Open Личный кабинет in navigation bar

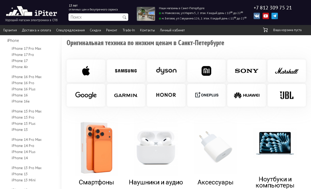point(172,30)
